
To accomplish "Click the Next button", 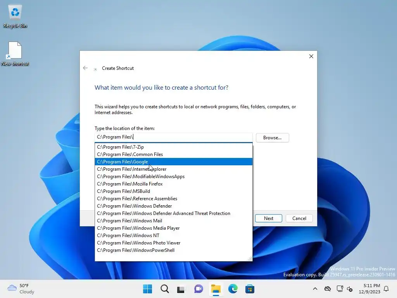I will (268, 218).
